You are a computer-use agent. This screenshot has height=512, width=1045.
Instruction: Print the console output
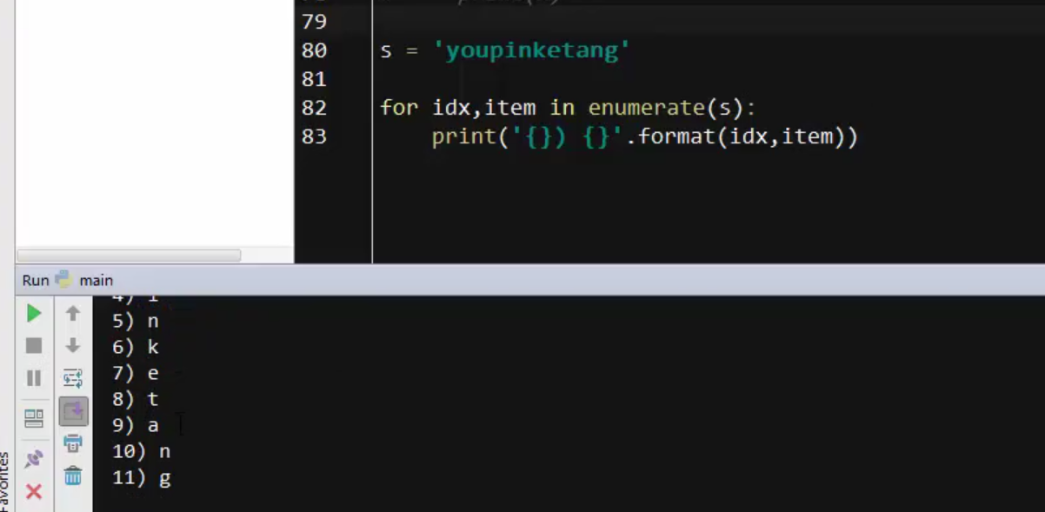[73, 443]
